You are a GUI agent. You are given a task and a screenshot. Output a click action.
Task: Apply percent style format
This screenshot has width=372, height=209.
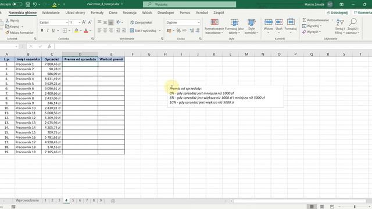178,31
